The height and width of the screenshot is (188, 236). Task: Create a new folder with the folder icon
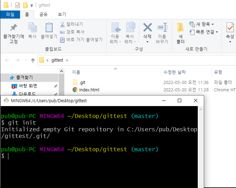tap(180, 28)
